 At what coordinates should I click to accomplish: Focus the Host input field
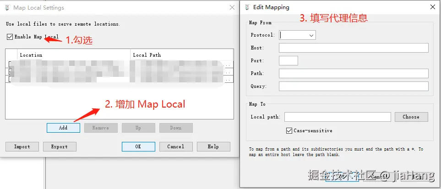tap(354, 48)
